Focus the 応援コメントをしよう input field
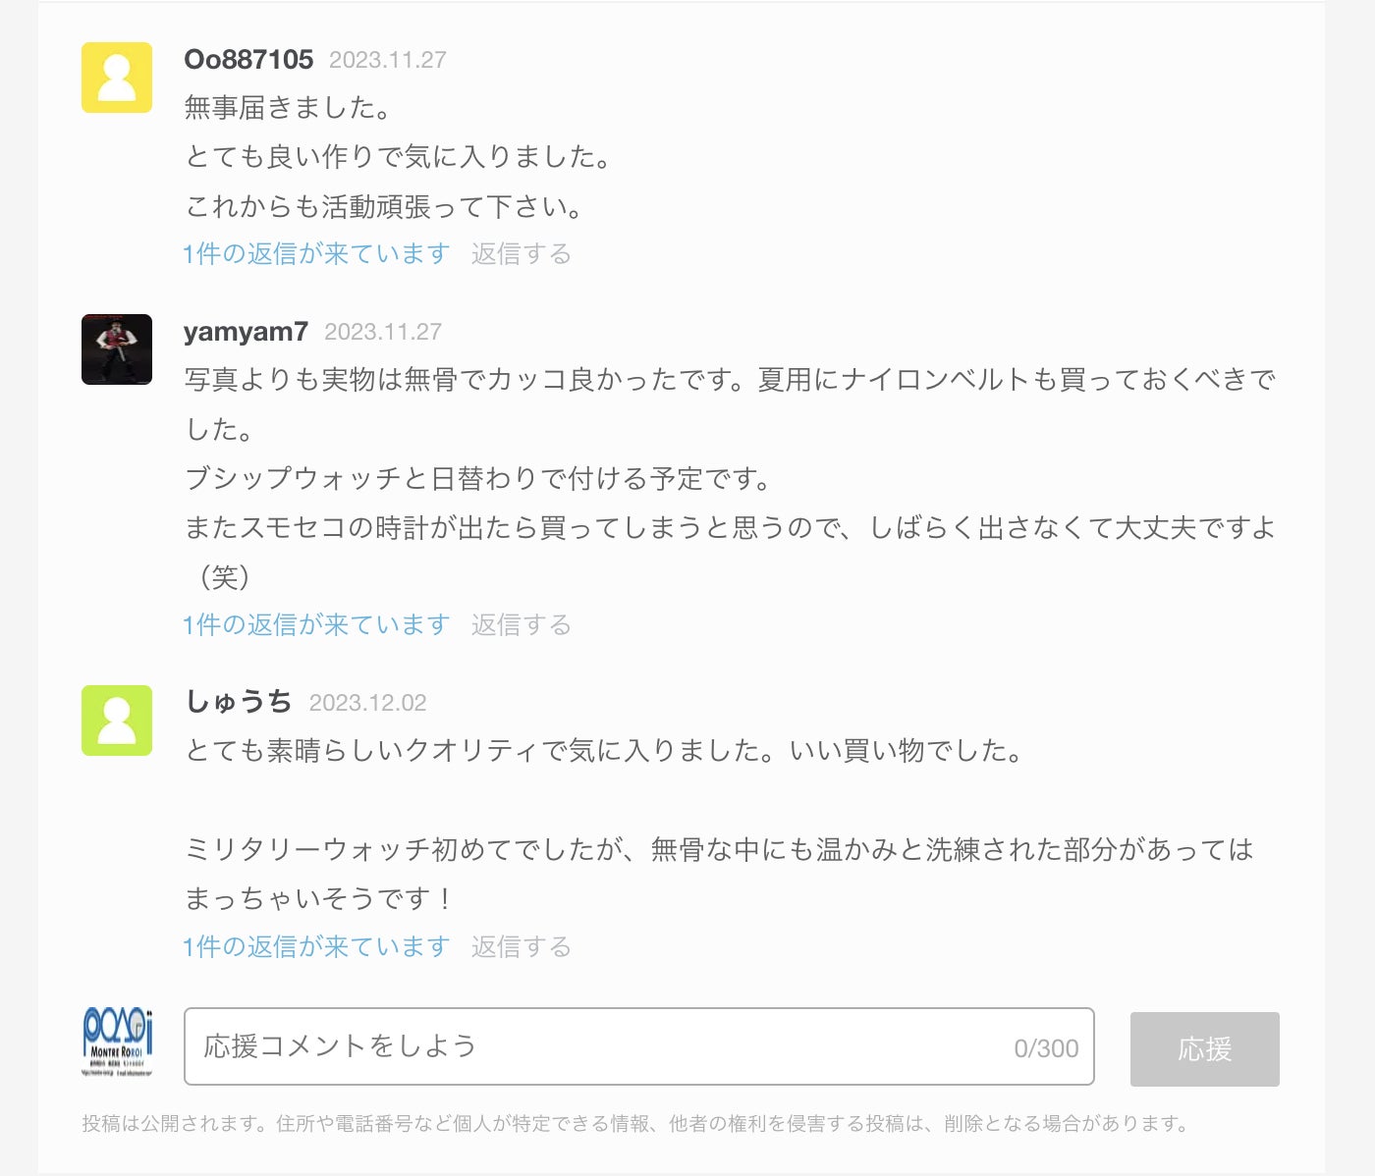Viewport: 1375px width, 1176px height. (639, 1046)
